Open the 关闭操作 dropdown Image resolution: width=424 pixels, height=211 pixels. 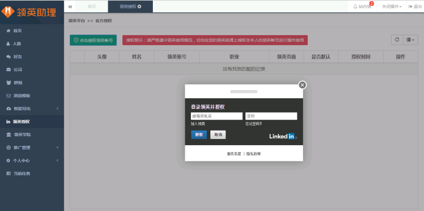392,7
